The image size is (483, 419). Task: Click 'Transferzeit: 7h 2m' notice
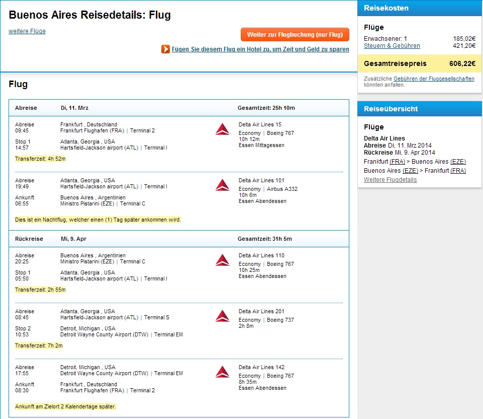point(39,345)
